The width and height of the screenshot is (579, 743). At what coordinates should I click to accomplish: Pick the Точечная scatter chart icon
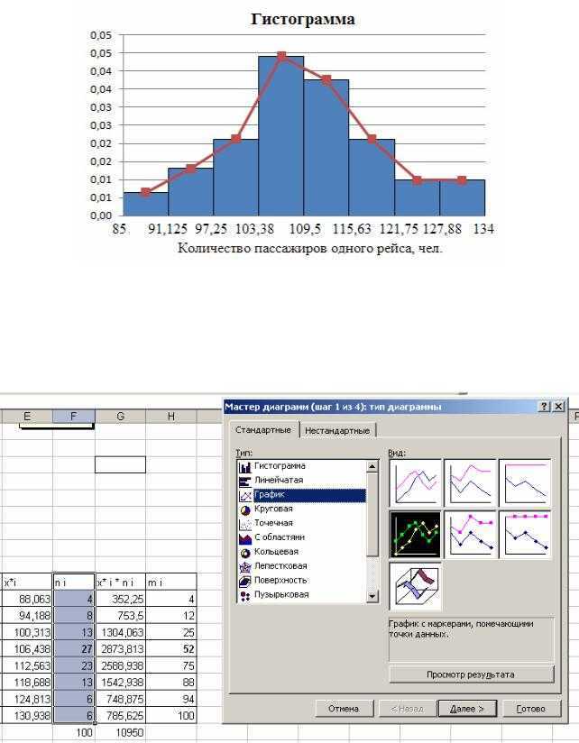(245, 524)
